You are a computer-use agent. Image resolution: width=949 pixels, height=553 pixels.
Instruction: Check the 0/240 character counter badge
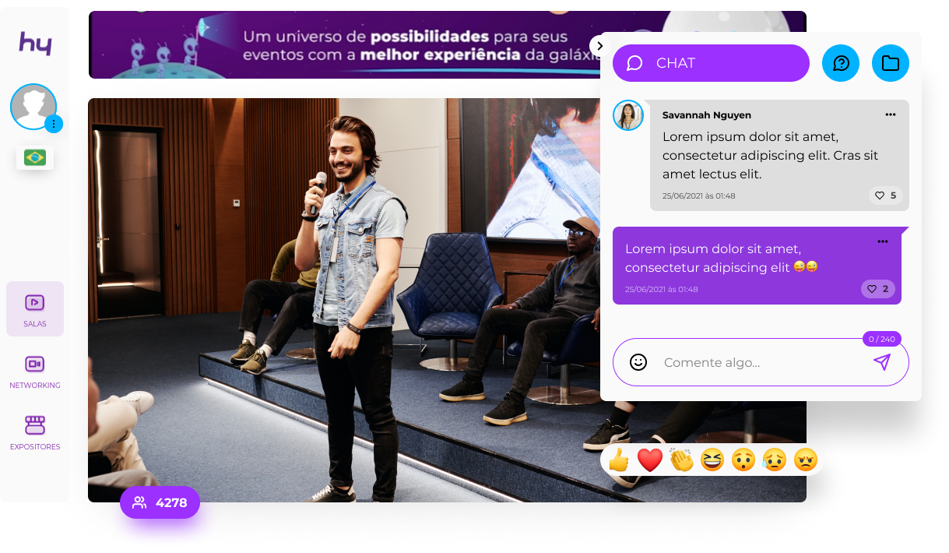coord(880,339)
